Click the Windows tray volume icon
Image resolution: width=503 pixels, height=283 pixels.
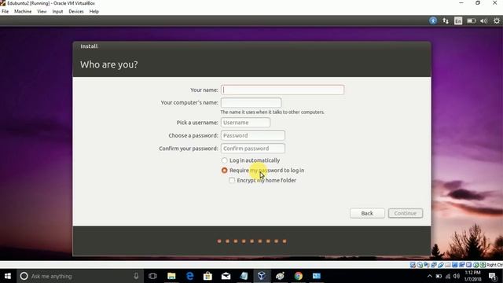click(x=457, y=276)
